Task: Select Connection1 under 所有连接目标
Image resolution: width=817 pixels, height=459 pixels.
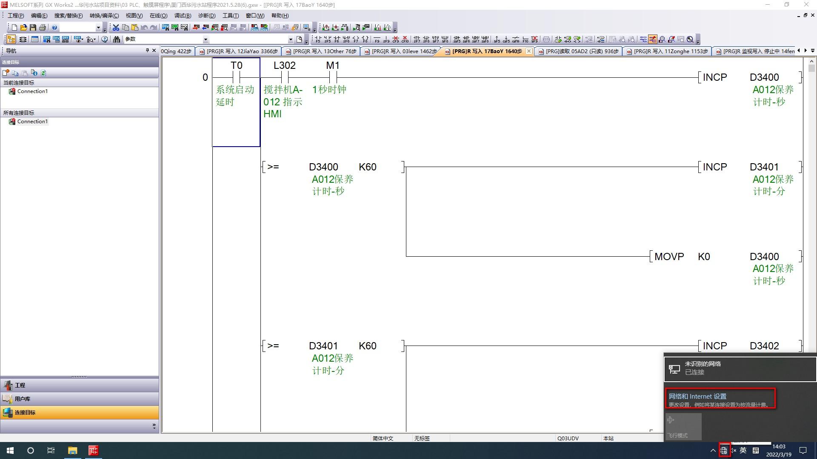Action: pos(32,122)
